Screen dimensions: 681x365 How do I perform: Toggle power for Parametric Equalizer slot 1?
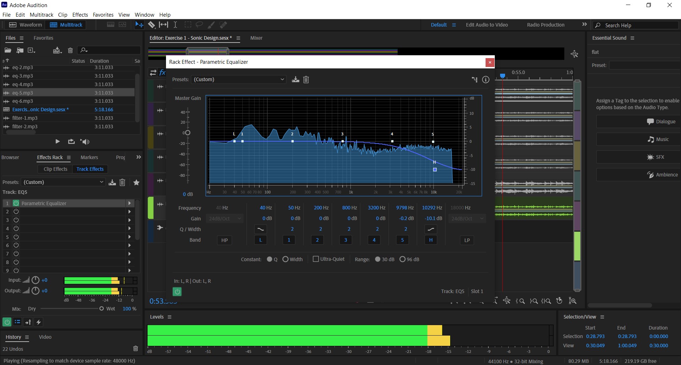[x=16, y=203]
